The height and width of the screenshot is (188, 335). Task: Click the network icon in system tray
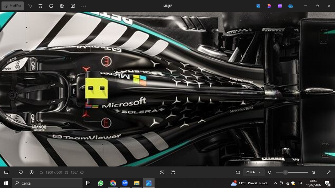click(287, 183)
